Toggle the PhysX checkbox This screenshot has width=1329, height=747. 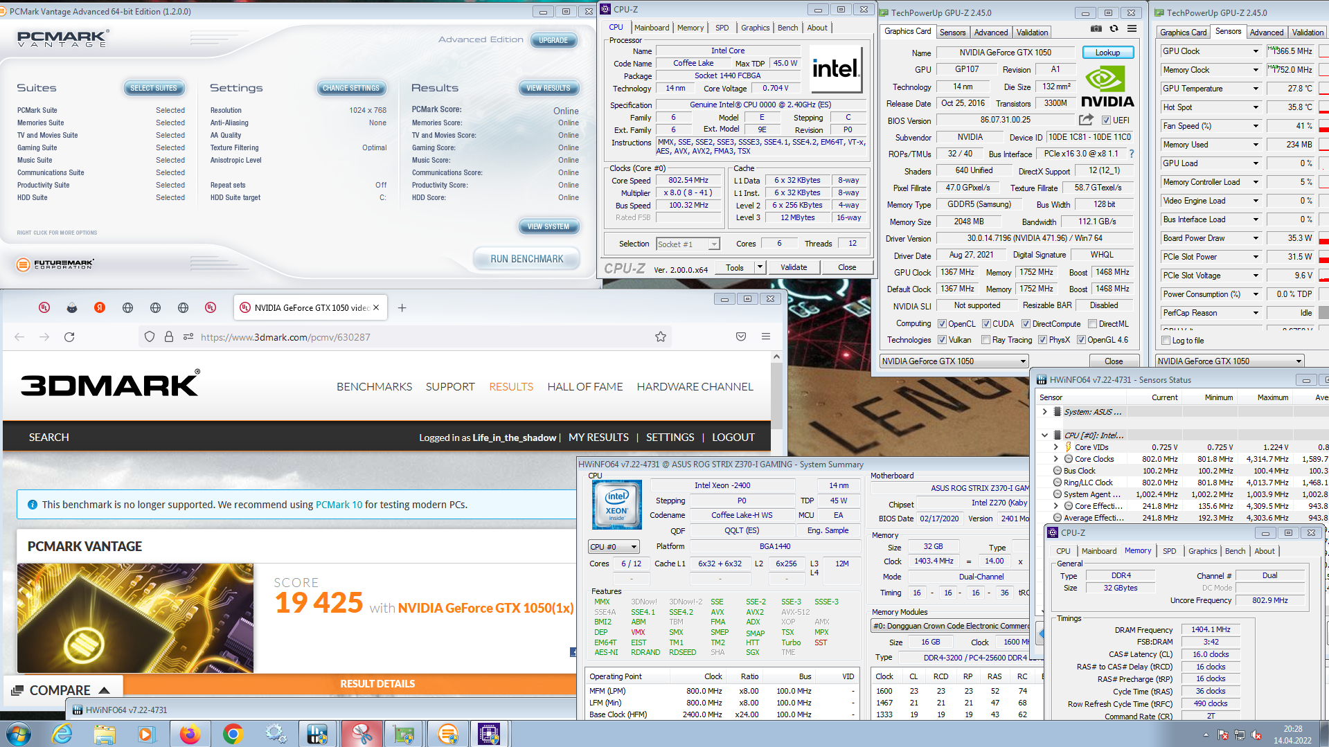(1042, 340)
